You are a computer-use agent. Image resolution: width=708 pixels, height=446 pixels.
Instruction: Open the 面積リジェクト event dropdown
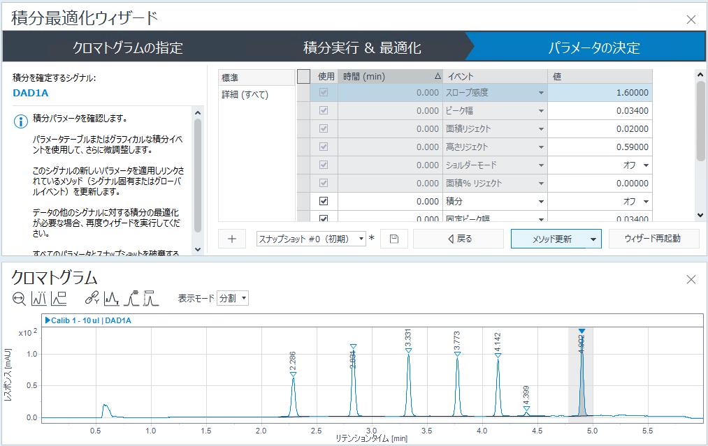point(541,129)
